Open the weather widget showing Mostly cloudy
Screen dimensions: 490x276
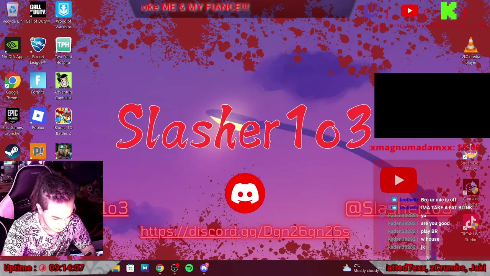point(361,268)
